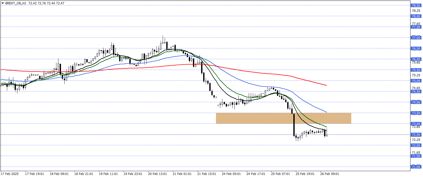Click the 24 Feb 17:01 time label
The width and height of the screenshot is (423, 177).
tap(256, 174)
